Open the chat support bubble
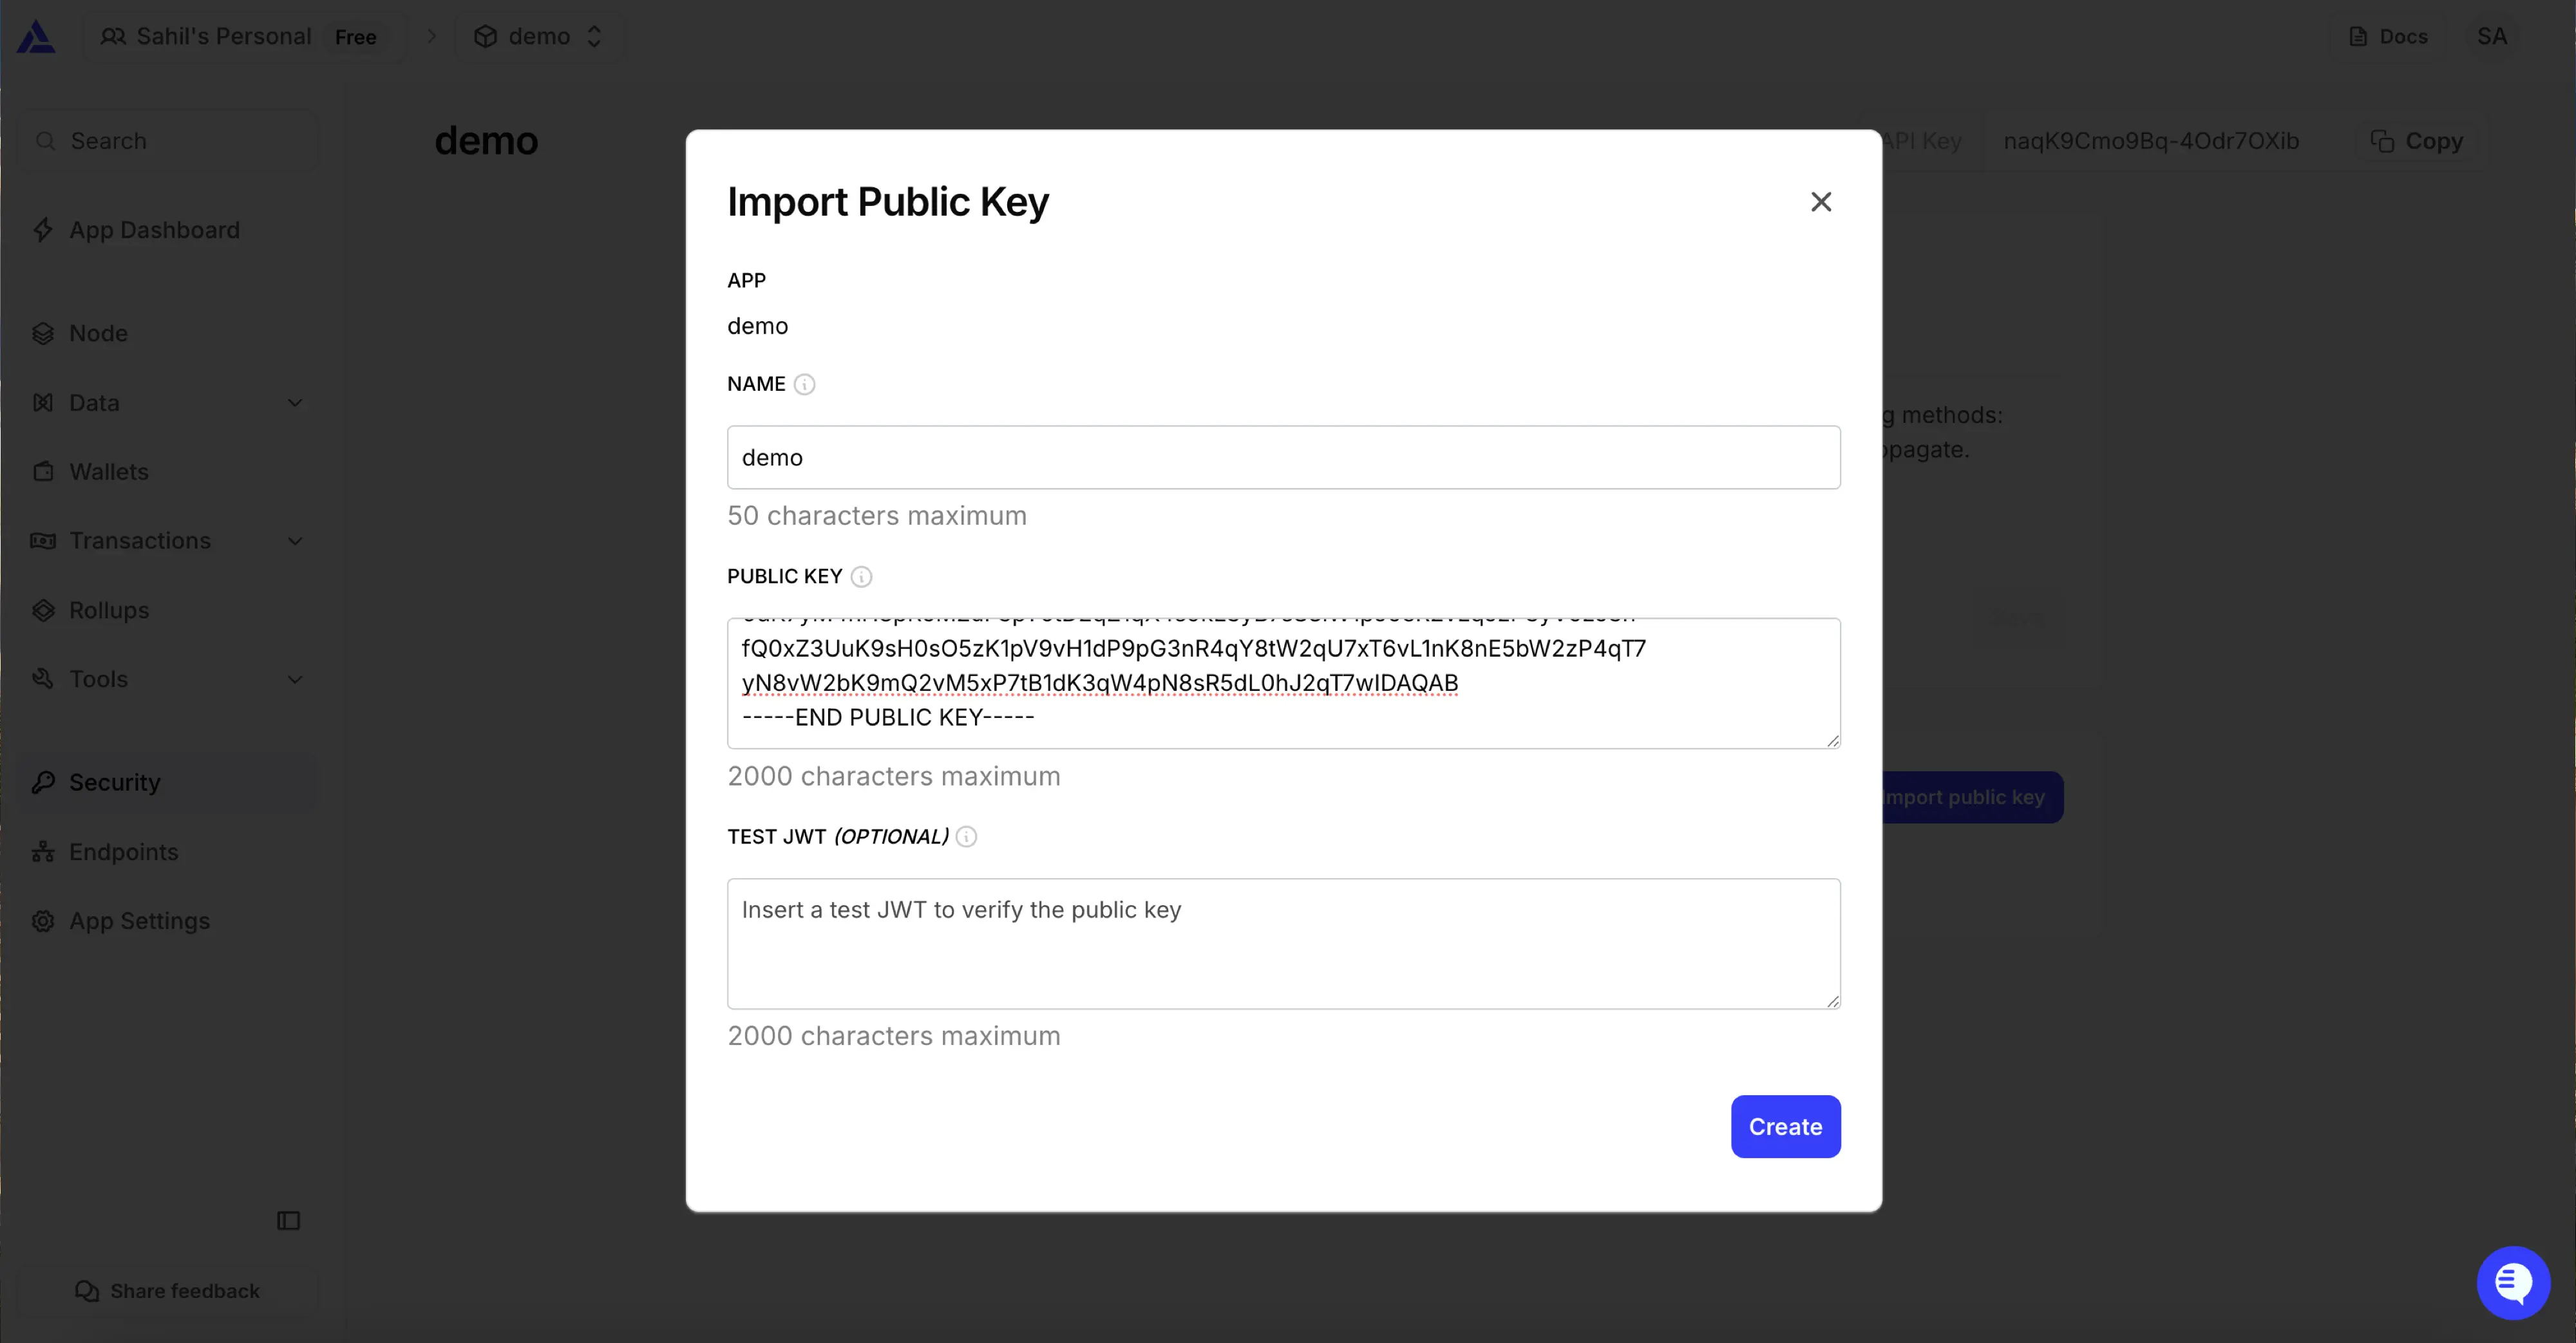This screenshot has height=1343, width=2576. (2513, 1282)
